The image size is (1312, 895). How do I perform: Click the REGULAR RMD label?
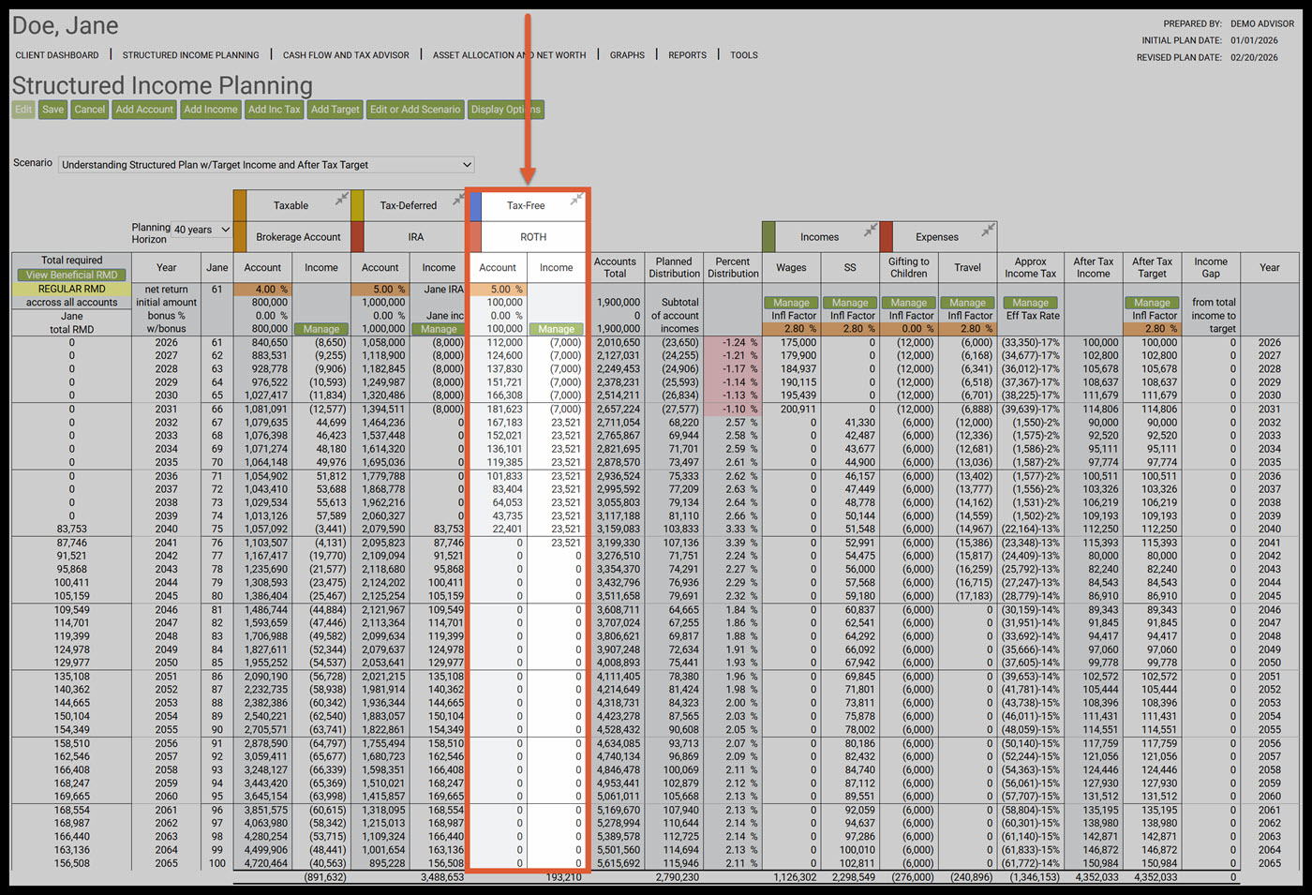click(x=72, y=289)
